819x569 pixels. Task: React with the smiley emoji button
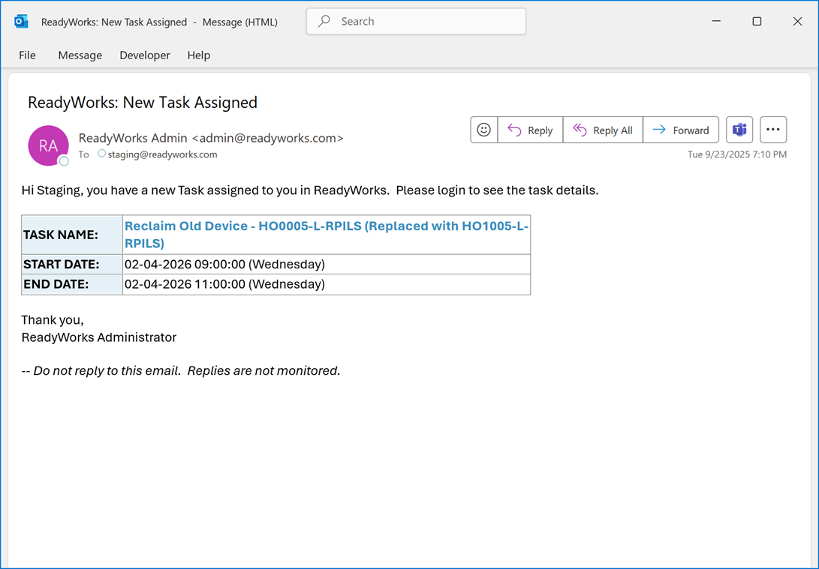click(x=484, y=130)
